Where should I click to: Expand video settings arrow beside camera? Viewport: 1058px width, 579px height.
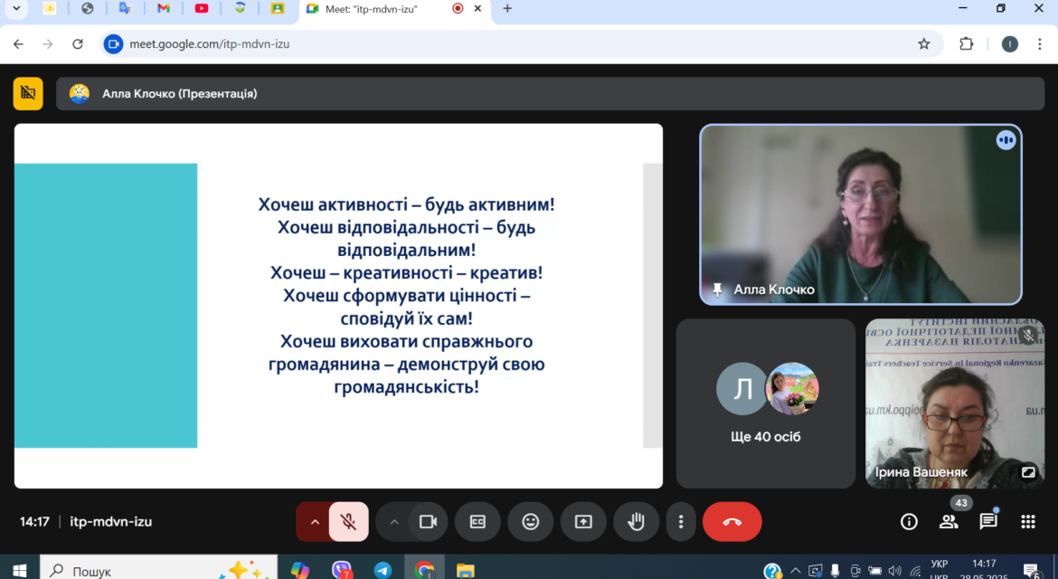[x=394, y=522]
